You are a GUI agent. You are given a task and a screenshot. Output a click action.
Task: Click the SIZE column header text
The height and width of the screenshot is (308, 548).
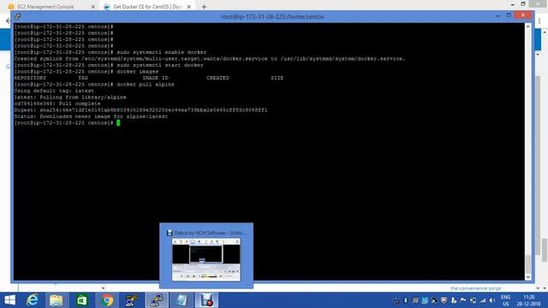coord(277,78)
